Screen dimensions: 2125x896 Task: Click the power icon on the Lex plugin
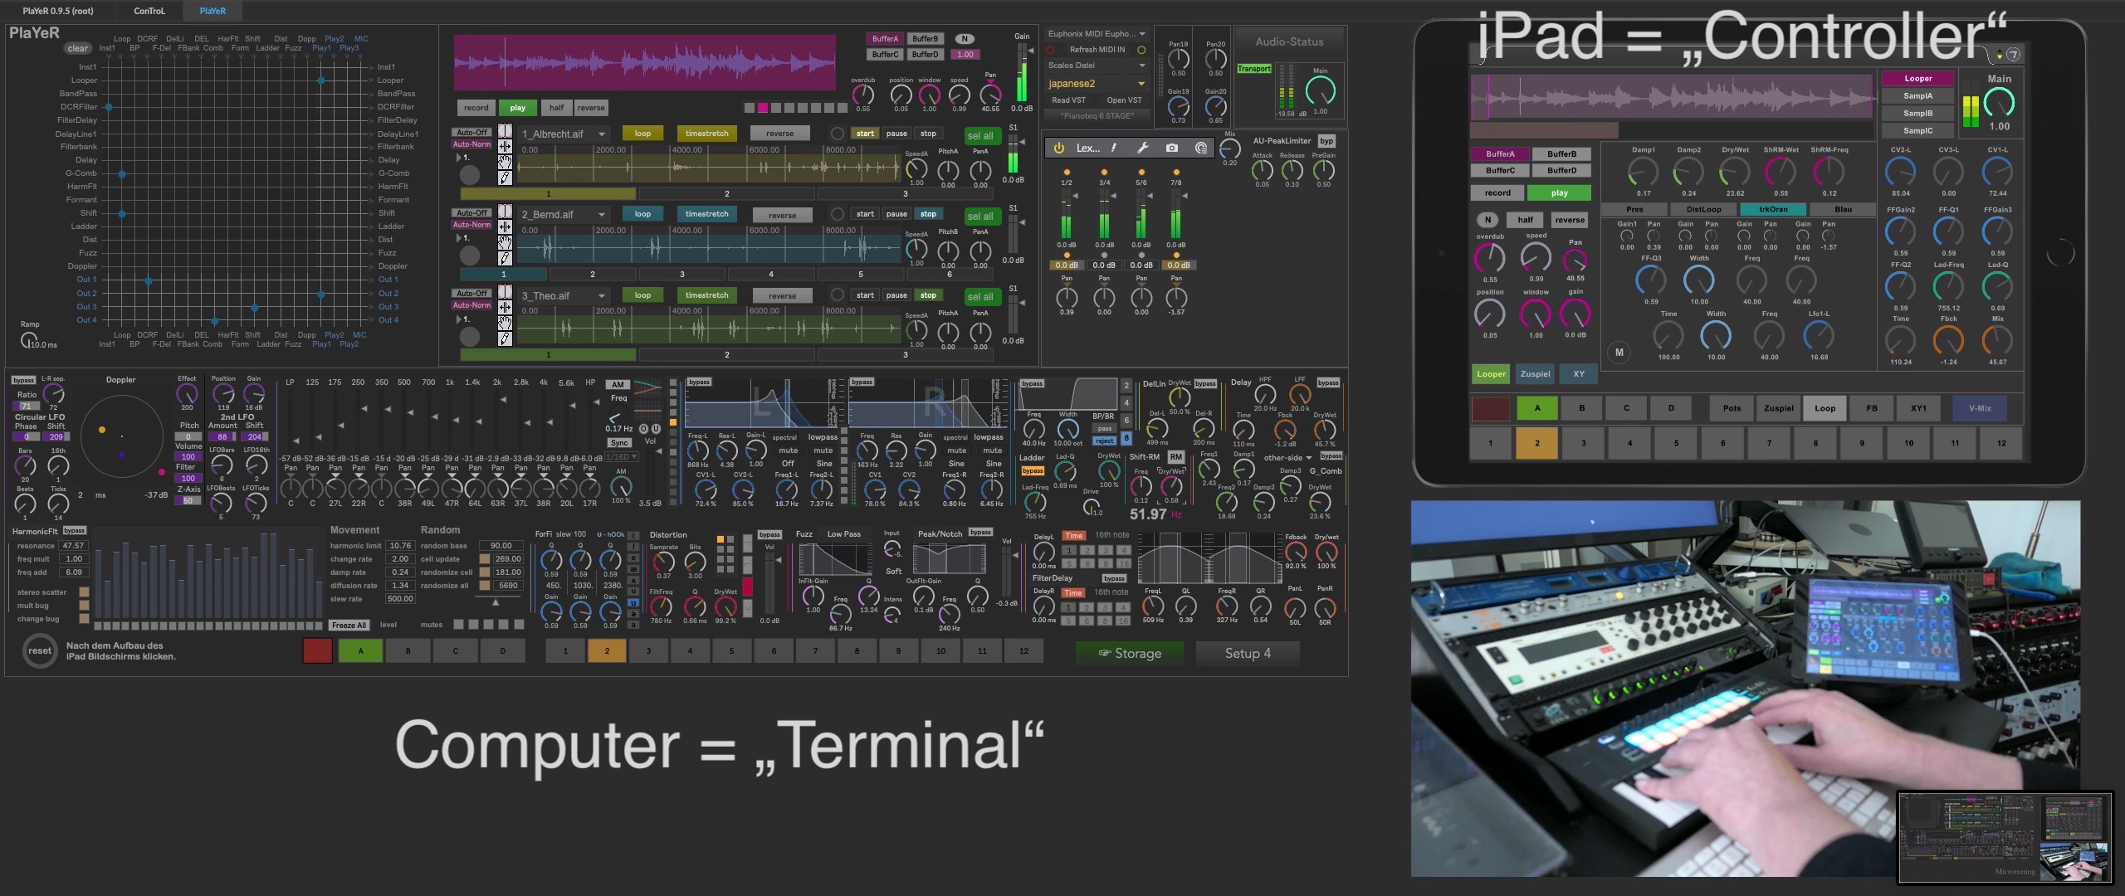(x=1058, y=148)
